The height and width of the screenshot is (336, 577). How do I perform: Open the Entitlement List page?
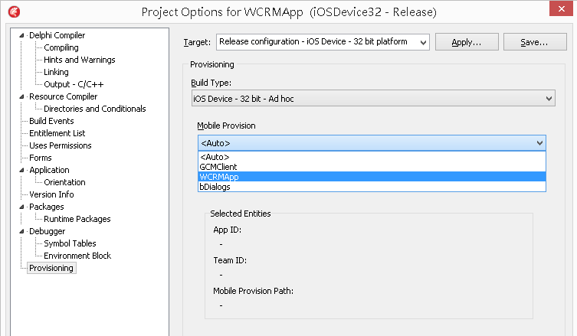click(57, 133)
